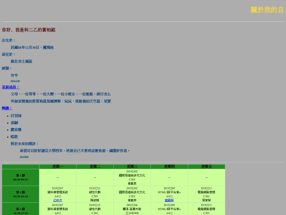Select the yellow page title 關於我的自
This screenshot has height=215, width=286.
(x=267, y=10)
